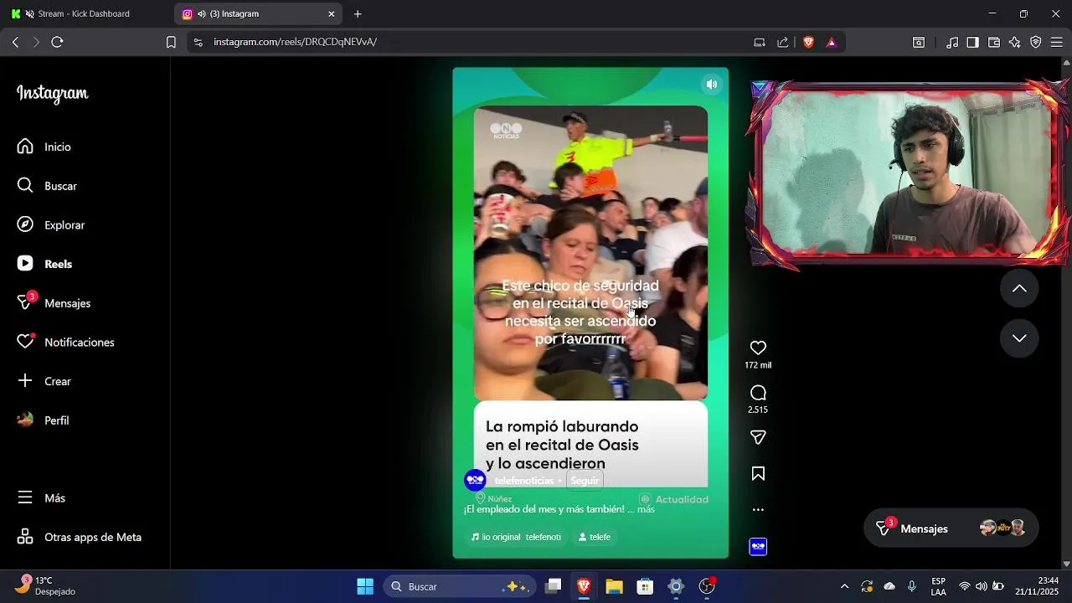Screen dimensions: 1072x603
Task: Open the telefe tagged user chip
Action: click(x=595, y=537)
